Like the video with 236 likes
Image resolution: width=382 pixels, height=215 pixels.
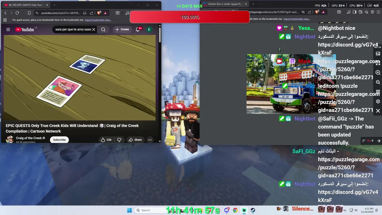point(106,140)
